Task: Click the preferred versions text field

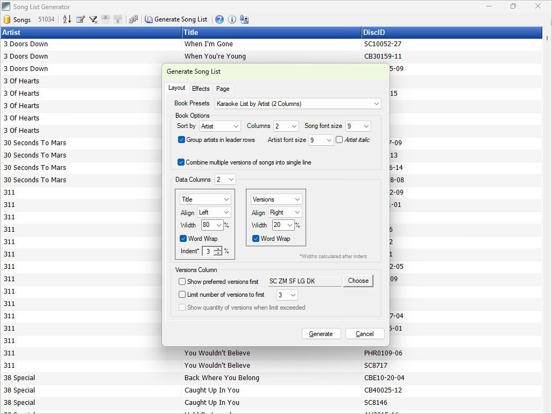Action: click(305, 281)
